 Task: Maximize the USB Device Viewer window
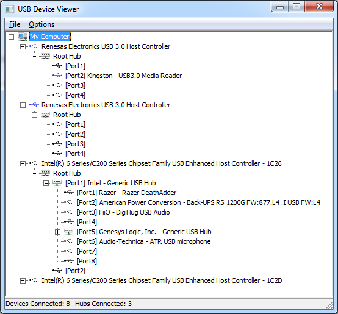[297, 7]
